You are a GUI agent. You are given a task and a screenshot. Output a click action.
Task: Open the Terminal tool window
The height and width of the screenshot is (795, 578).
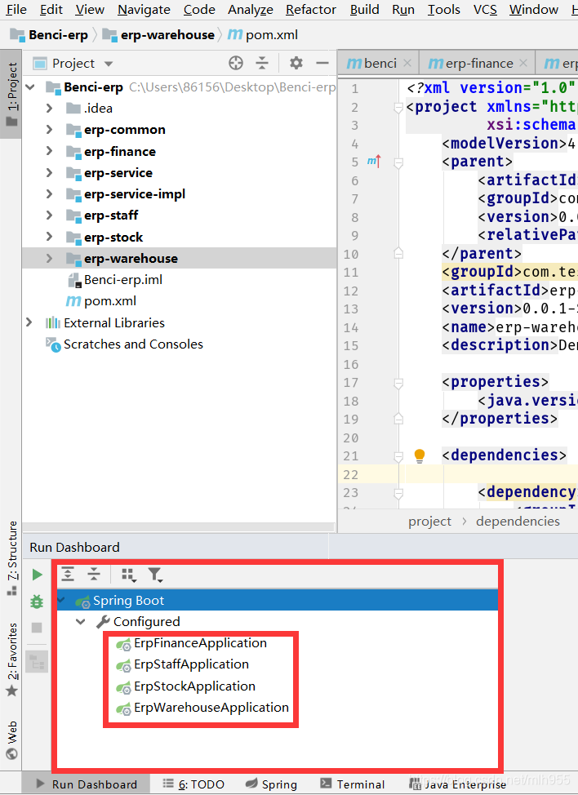coord(353,784)
